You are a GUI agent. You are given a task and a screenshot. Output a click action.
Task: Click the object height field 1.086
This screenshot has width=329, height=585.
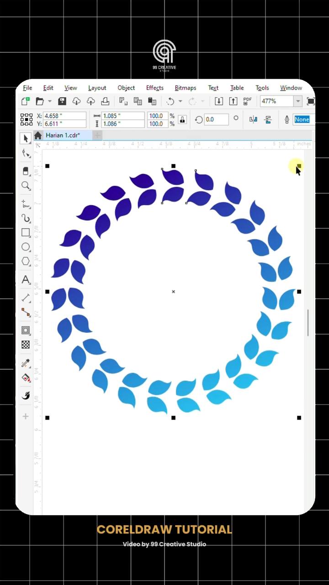coord(122,124)
